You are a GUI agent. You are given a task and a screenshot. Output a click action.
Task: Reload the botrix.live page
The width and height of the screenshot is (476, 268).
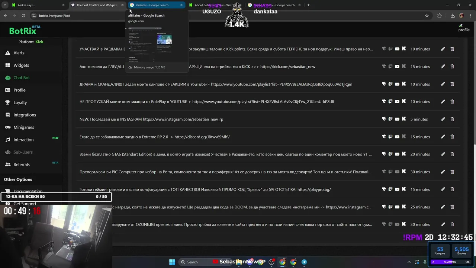23,16
